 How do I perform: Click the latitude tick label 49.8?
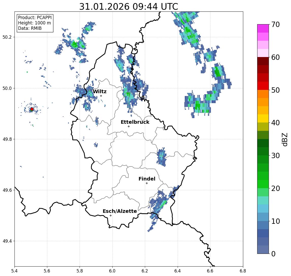pos(7,139)
